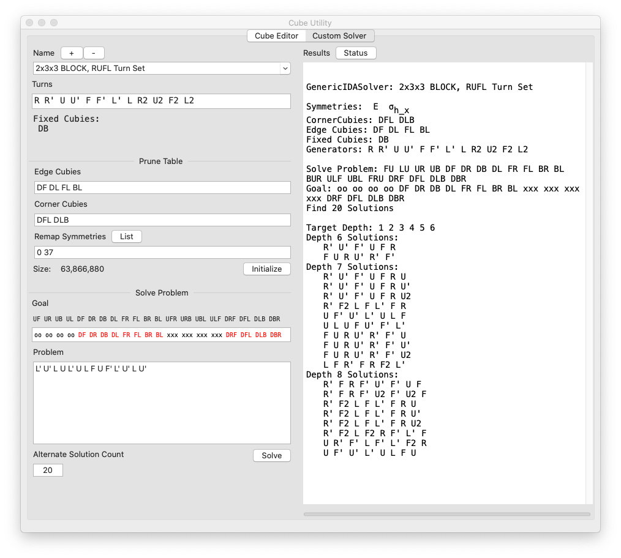Click the Goal field with red cubies
621x558 pixels.
click(161, 335)
